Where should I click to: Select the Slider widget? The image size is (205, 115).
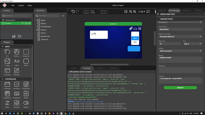coord(7,104)
